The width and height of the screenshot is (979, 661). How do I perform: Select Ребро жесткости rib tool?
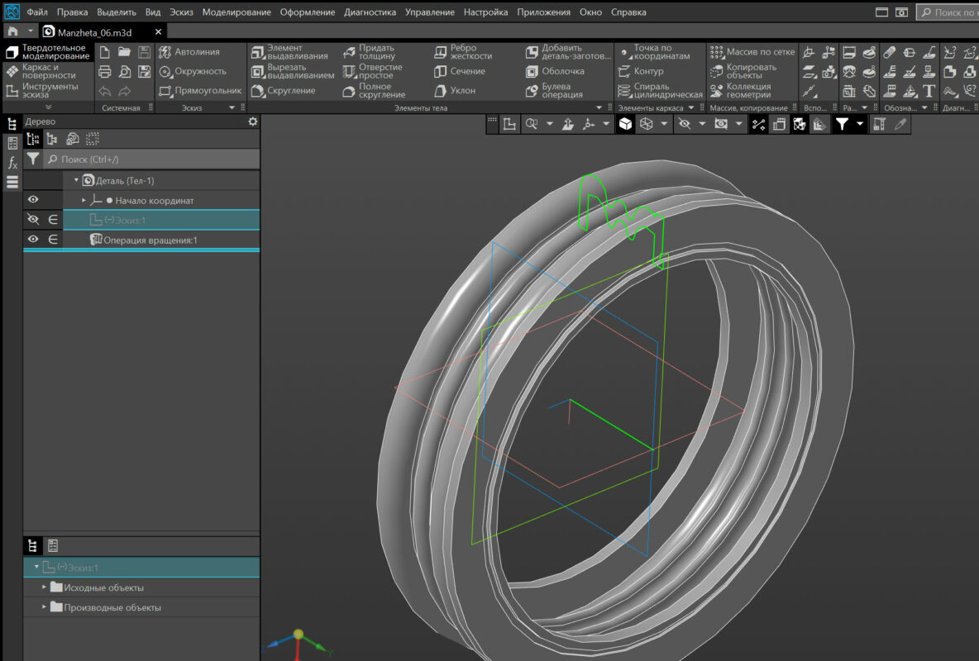[x=463, y=52]
